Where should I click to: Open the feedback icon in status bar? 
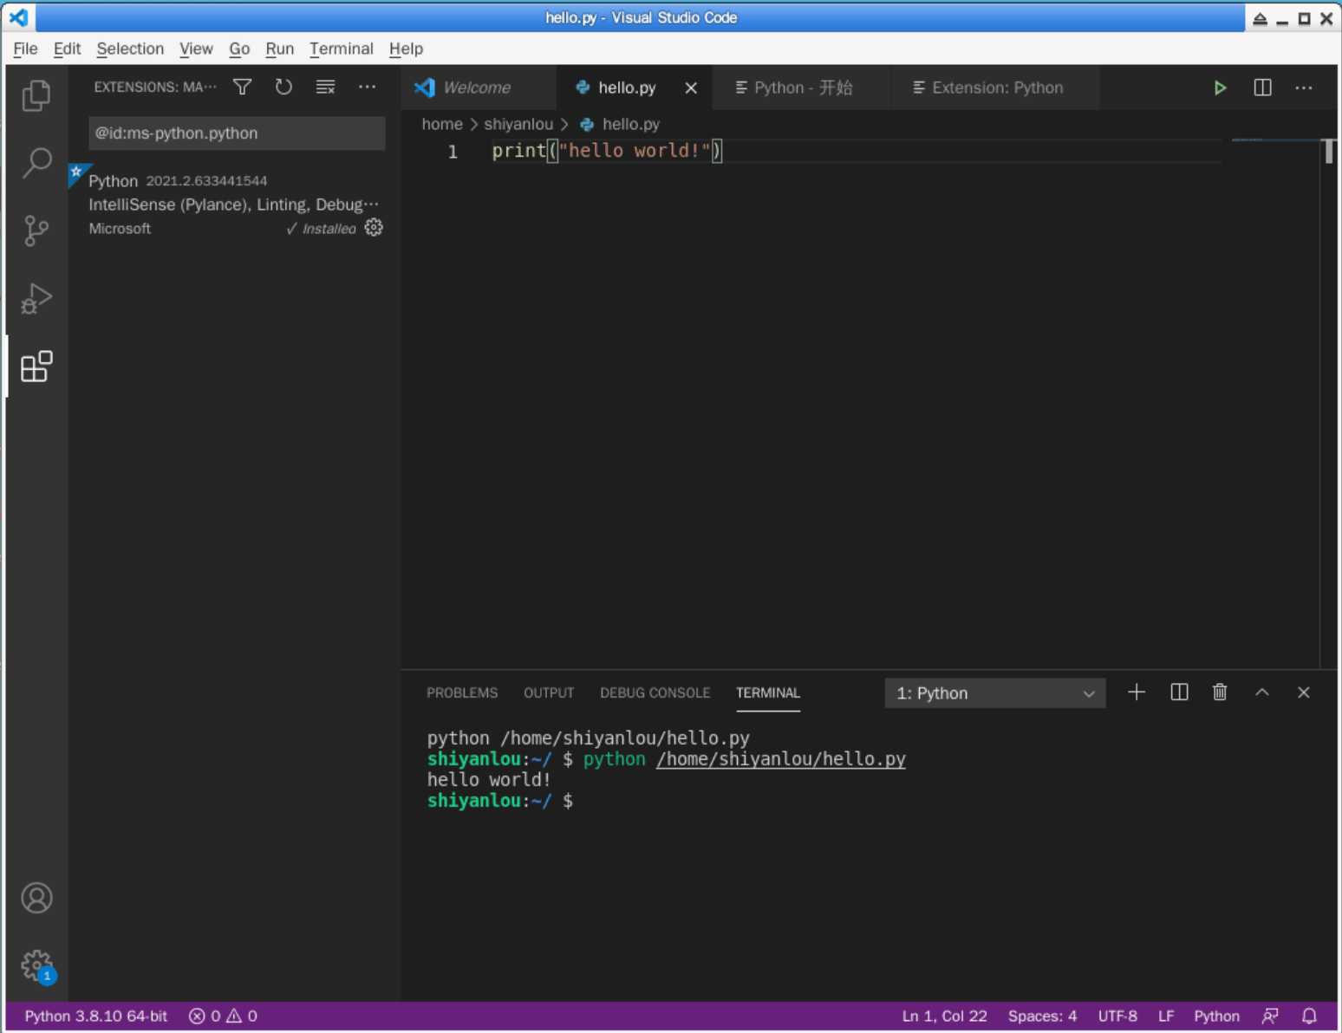(1270, 1016)
